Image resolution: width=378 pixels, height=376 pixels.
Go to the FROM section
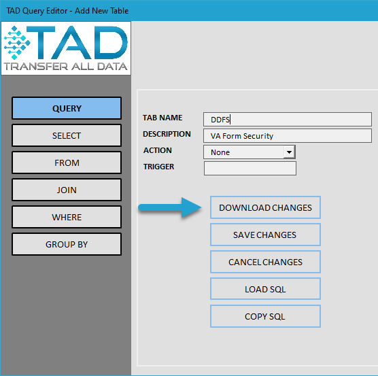[67, 163]
